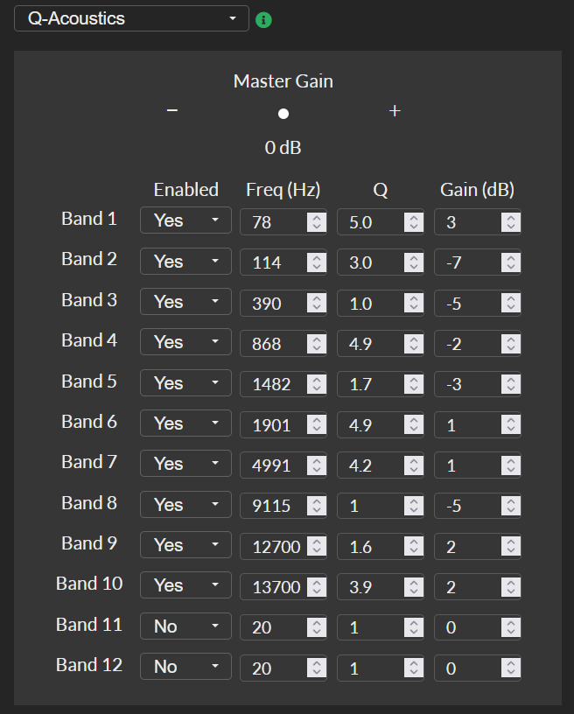Click Band 6 Q field showing 4.9
The height and width of the screenshot is (714, 574).
tap(370, 425)
